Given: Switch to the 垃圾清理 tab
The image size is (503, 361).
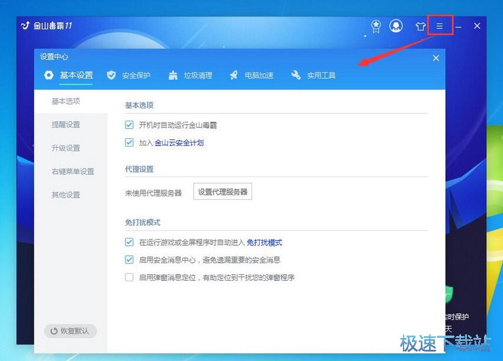Looking at the screenshot, I should [198, 76].
